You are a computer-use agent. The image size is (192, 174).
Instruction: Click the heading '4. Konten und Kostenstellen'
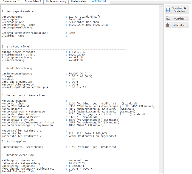(23, 95)
